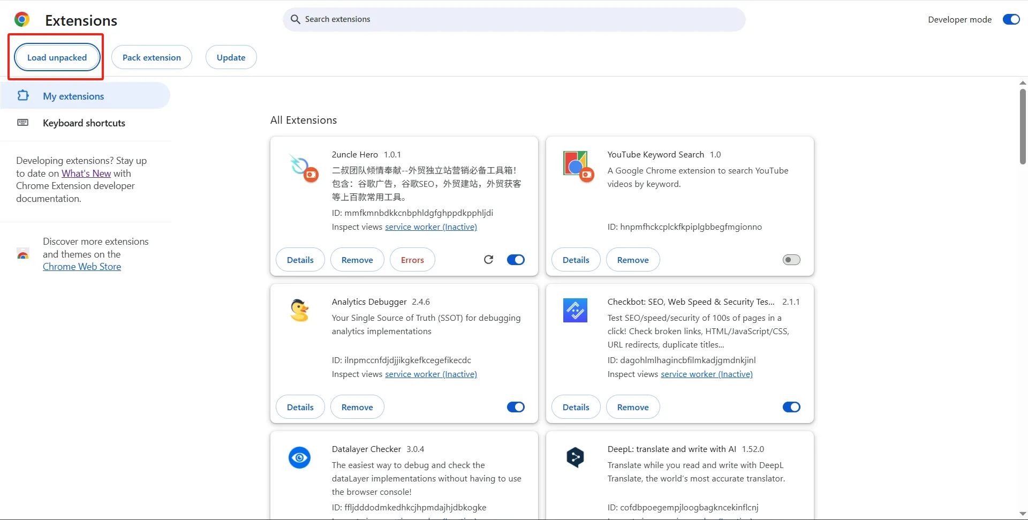
Task: Remove YouTube Keyword Search extension
Action: (x=633, y=260)
